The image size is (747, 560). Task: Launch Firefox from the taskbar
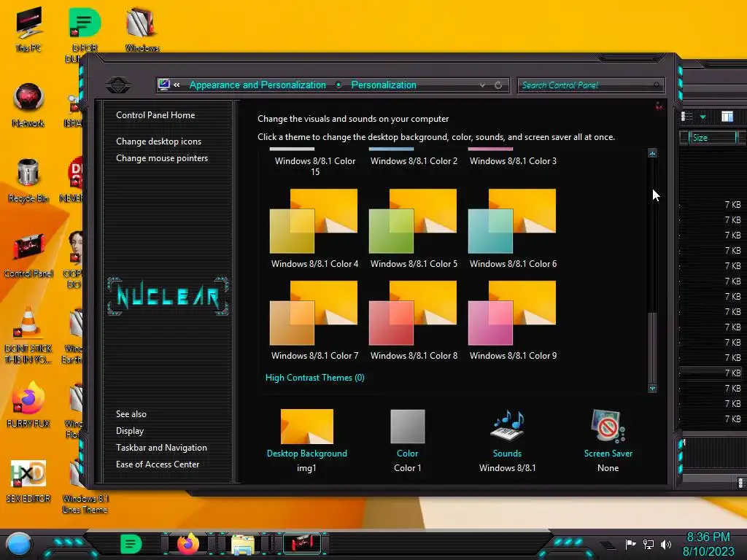pyautogui.click(x=187, y=544)
